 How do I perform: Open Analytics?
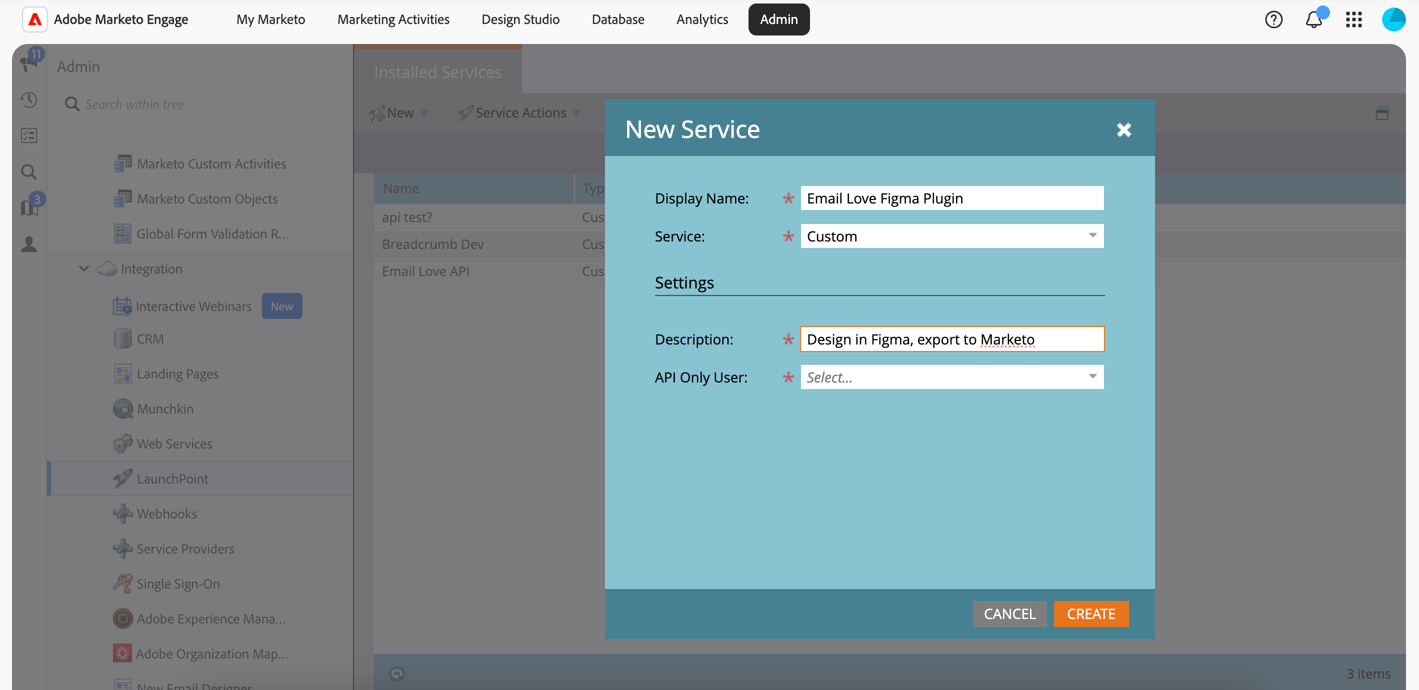click(702, 20)
